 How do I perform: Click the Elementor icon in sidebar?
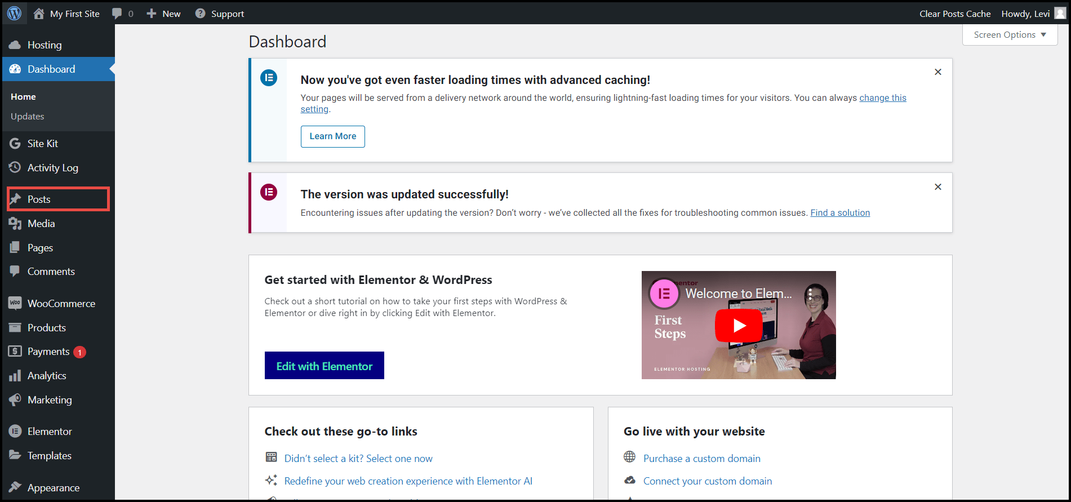pos(15,432)
